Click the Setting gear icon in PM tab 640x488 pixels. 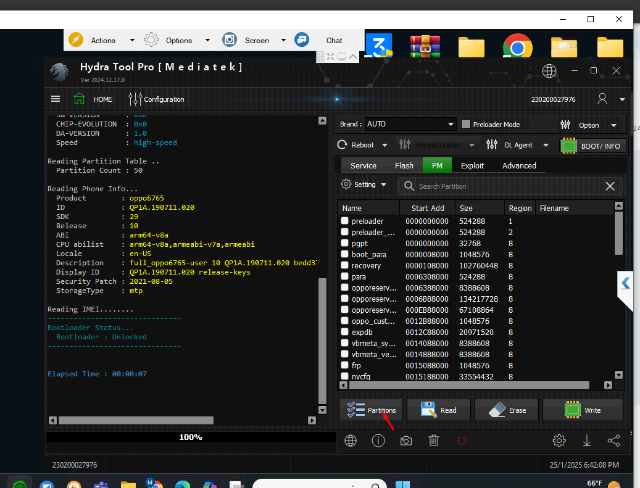click(x=346, y=184)
